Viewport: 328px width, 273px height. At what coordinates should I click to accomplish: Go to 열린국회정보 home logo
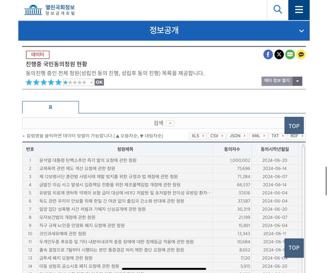point(50,10)
